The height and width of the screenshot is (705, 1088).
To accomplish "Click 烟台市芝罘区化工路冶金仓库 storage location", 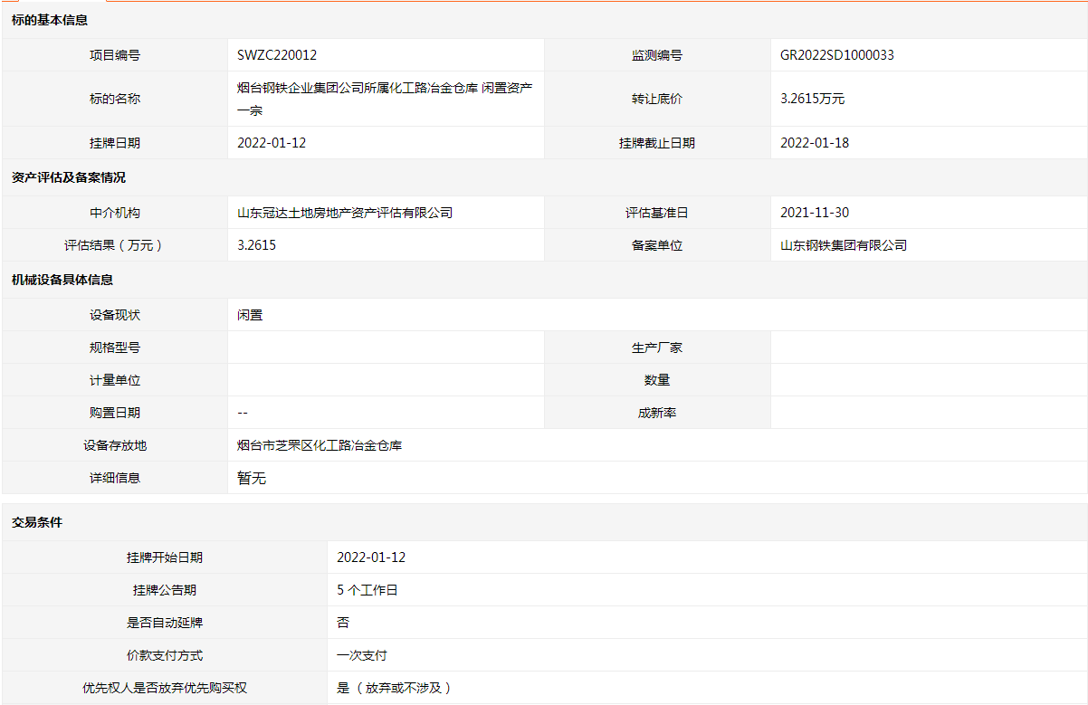I will 320,445.
